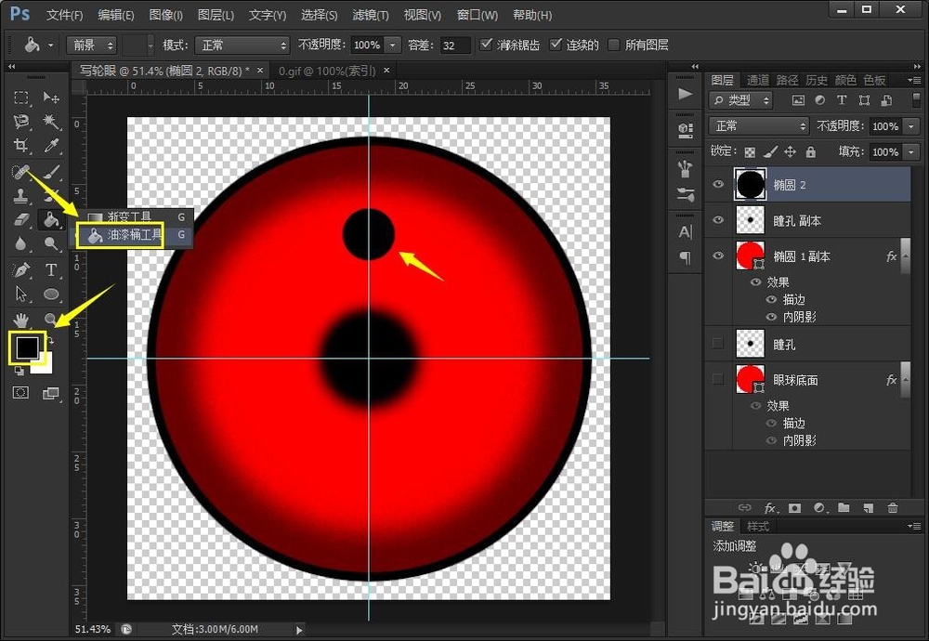Select the Path Selection tool
This screenshot has height=641, width=929.
pyautogui.click(x=21, y=294)
